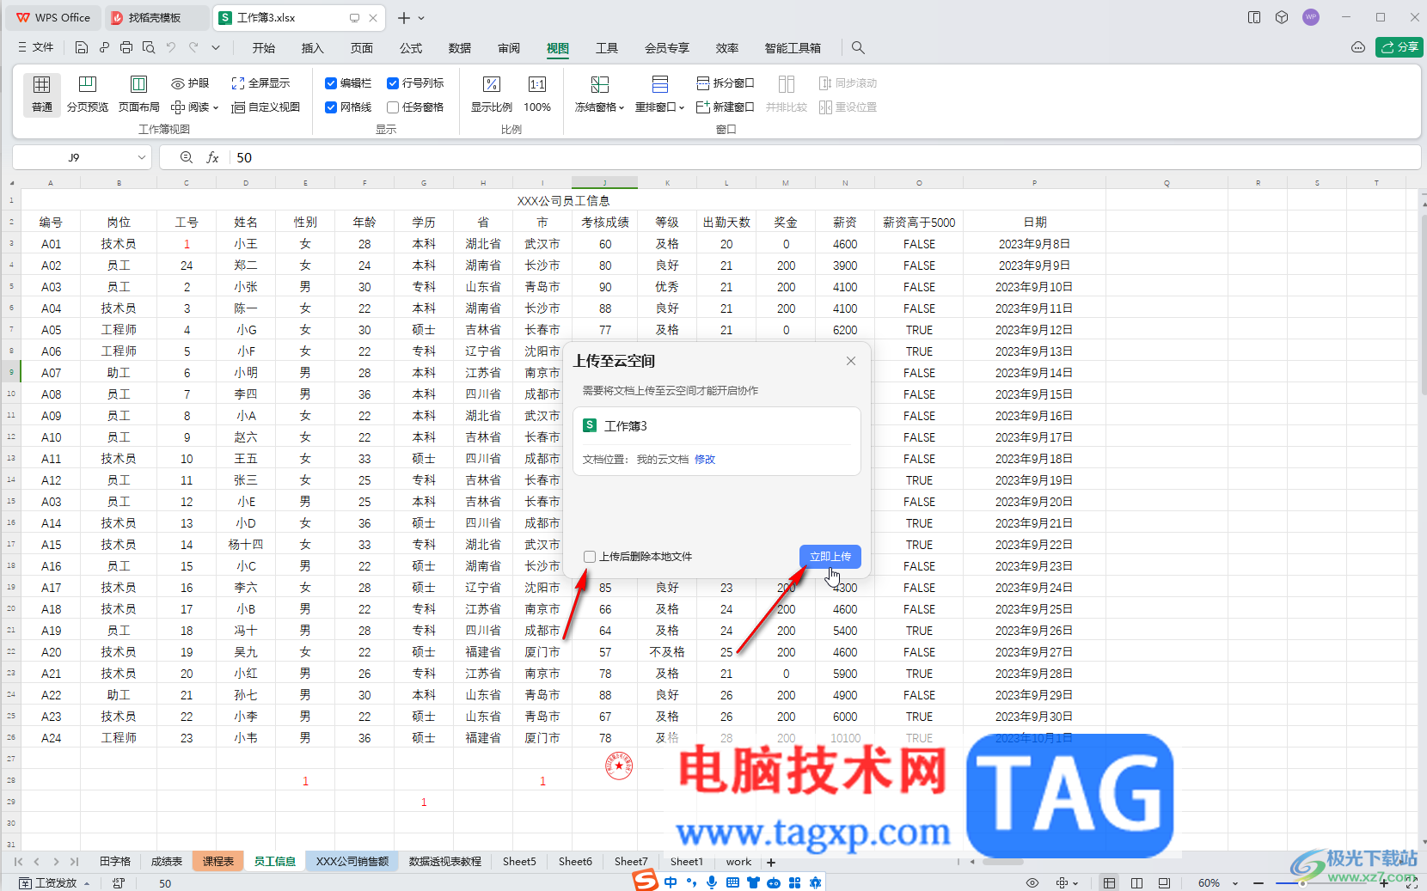Click the 工资发放 status bar item
Screen dimensions: 1427x891
56,883
